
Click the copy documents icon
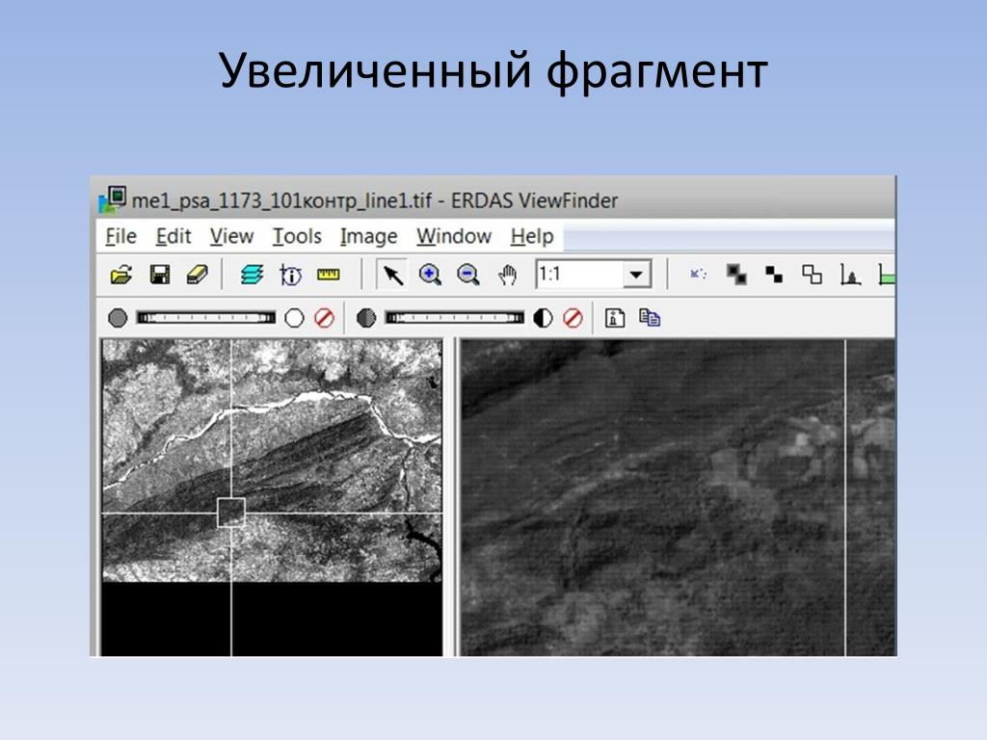(x=650, y=318)
